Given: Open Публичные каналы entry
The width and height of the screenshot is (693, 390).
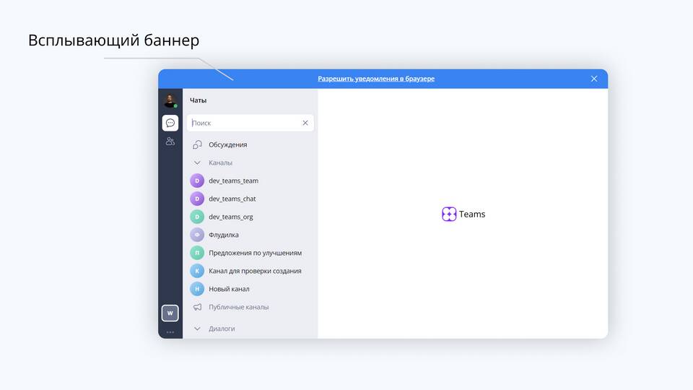Looking at the screenshot, I should pos(239,307).
